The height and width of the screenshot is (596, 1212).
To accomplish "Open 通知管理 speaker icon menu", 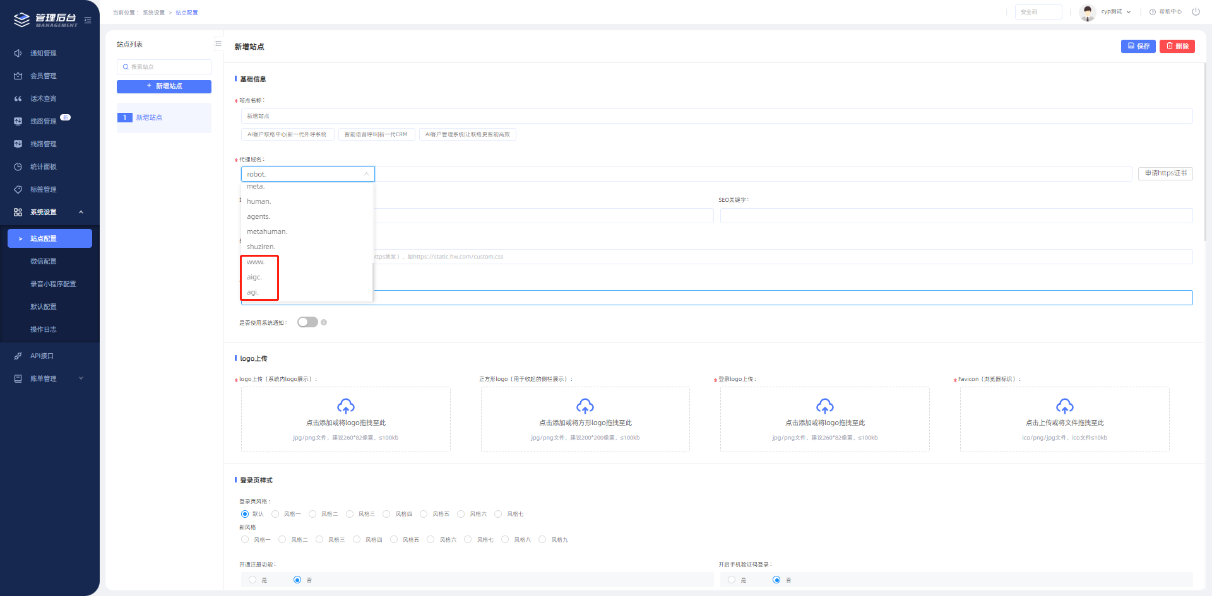I will click(x=18, y=53).
